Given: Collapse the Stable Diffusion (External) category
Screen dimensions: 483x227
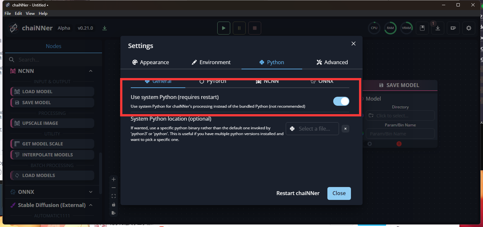Looking at the screenshot, I should click(x=91, y=205).
